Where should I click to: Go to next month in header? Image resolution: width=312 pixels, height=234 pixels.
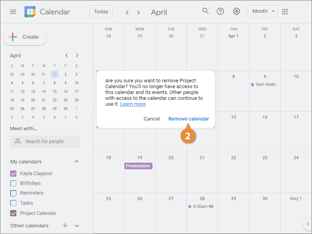coord(138,12)
